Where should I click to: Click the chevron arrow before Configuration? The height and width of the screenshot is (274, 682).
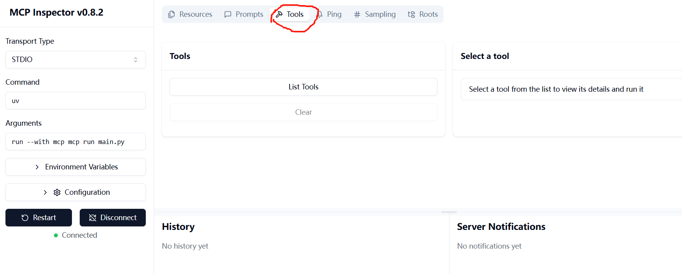[45, 192]
